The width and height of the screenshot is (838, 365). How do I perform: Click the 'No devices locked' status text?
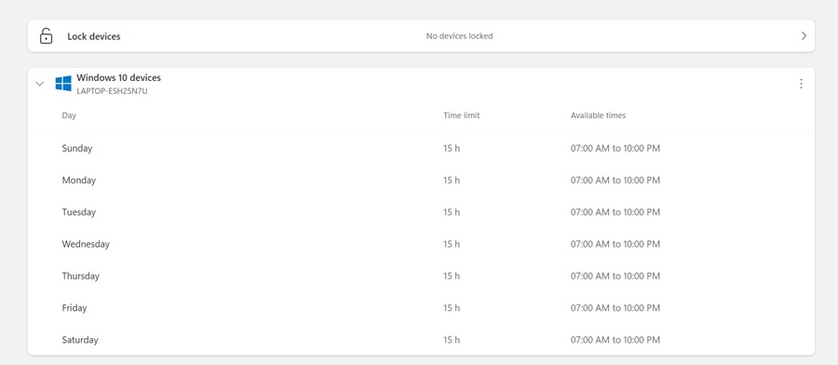coord(459,36)
